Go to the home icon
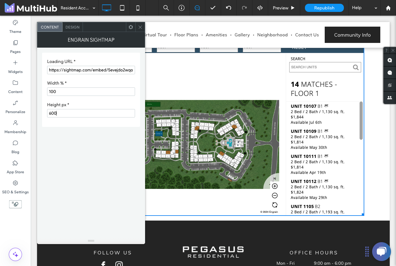The image size is (396, 266). (388, 8)
